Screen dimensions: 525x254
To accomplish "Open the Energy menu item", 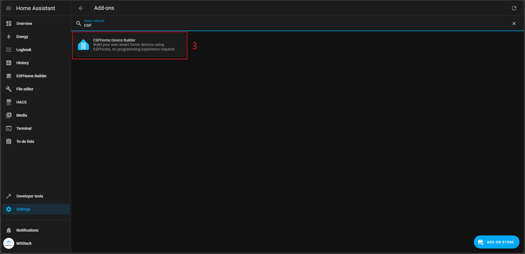I will pos(36,37).
